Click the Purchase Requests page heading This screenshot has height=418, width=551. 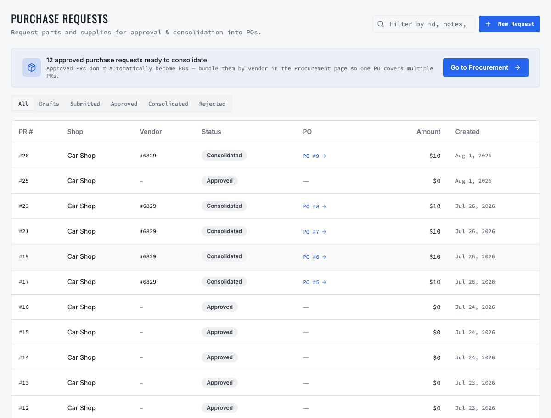click(60, 19)
